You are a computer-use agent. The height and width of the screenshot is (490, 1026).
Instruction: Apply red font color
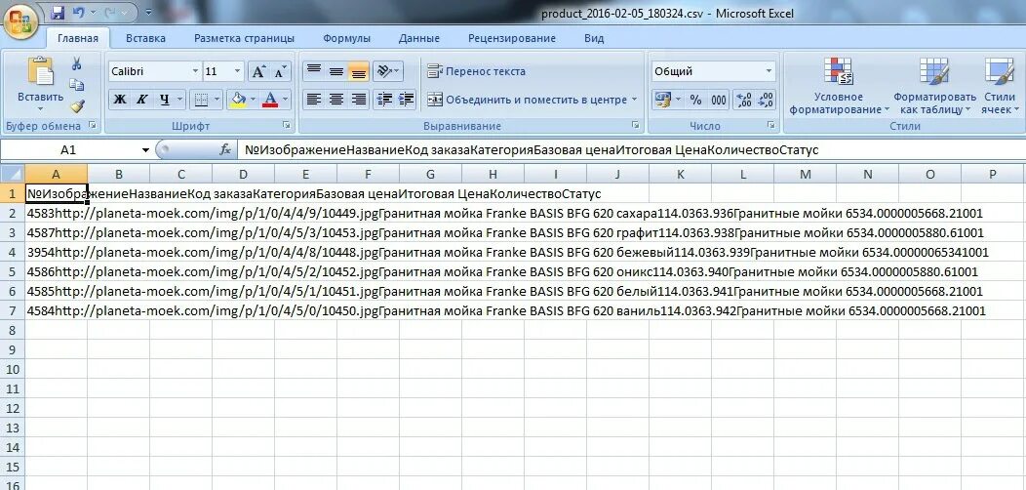click(x=269, y=100)
